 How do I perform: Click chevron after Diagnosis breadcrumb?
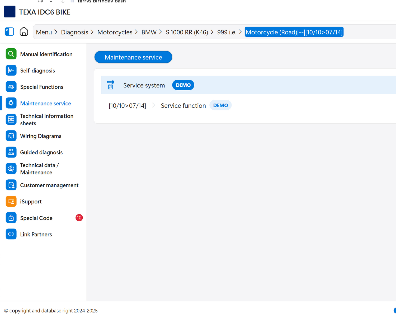[x=92, y=32]
